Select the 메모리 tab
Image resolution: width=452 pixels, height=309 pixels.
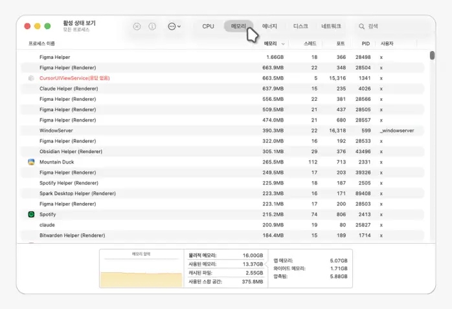(238, 27)
